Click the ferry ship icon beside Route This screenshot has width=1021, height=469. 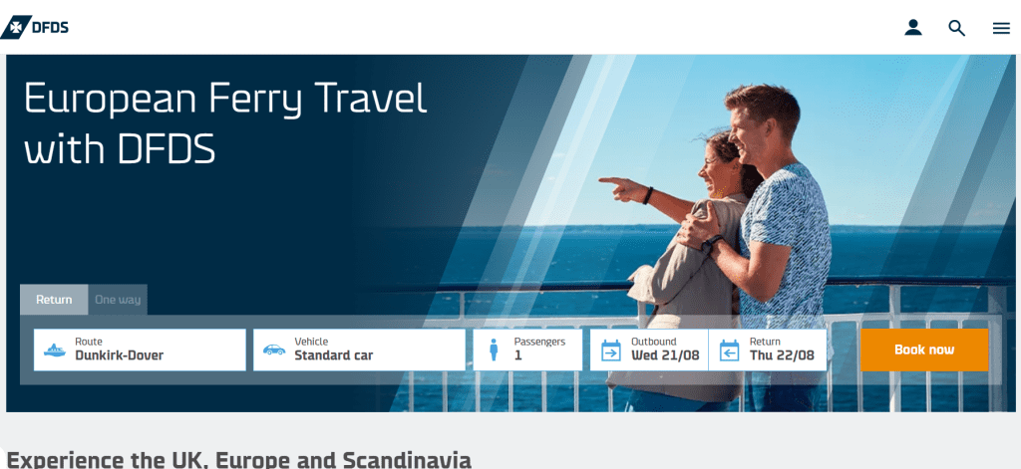[55, 350]
